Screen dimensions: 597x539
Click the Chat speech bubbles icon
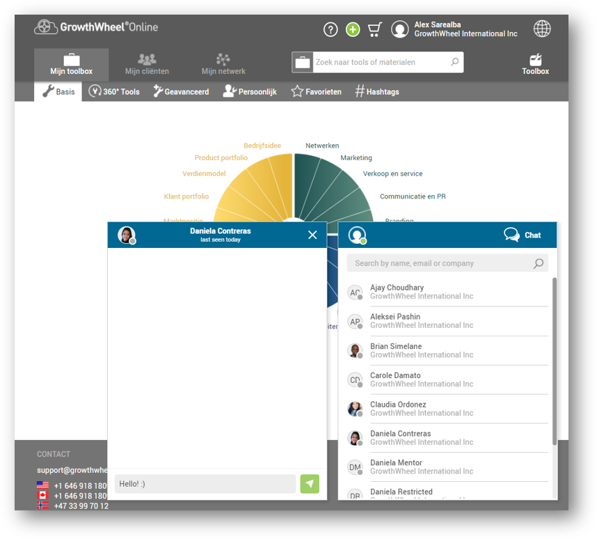tap(511, 235)
